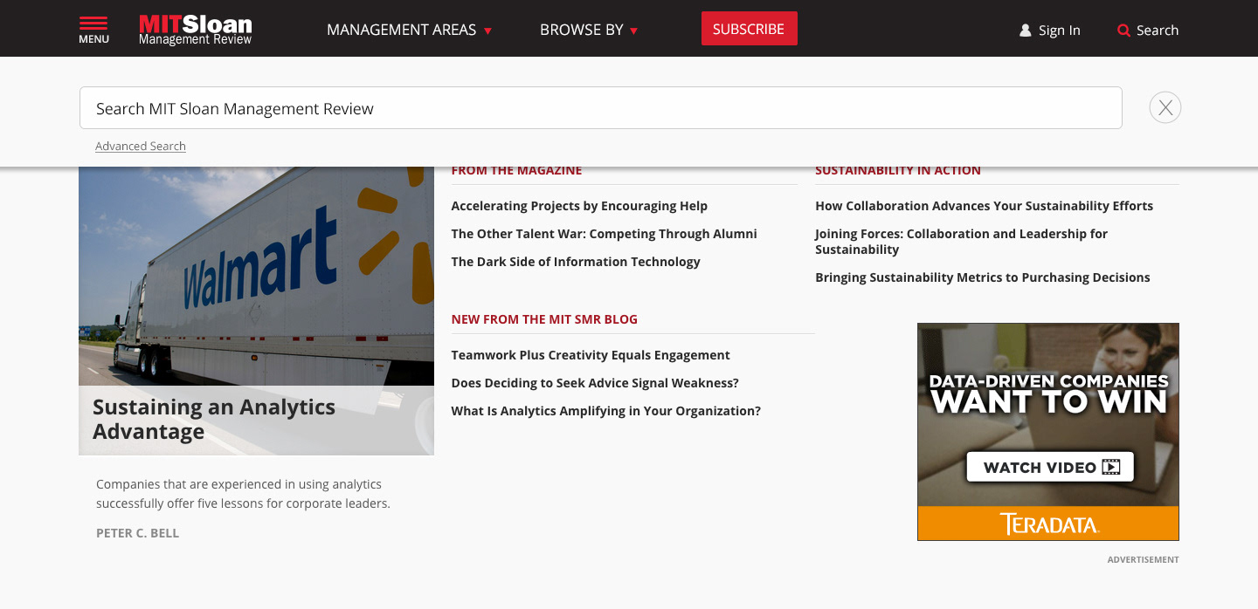Open FROM THE MAGAZINE section heading
The width and height of the screenshot is (1258, 609).
point(516,171)
